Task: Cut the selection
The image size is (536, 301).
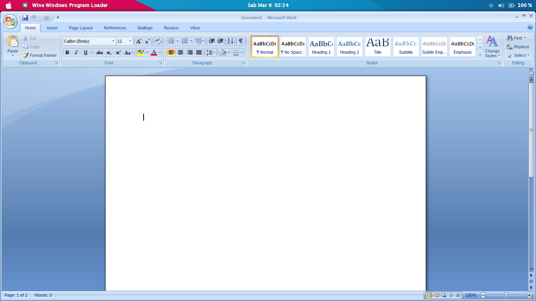Action: [x=29, y=38]
